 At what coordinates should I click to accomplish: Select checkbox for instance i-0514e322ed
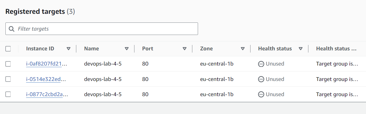[8, 79]
